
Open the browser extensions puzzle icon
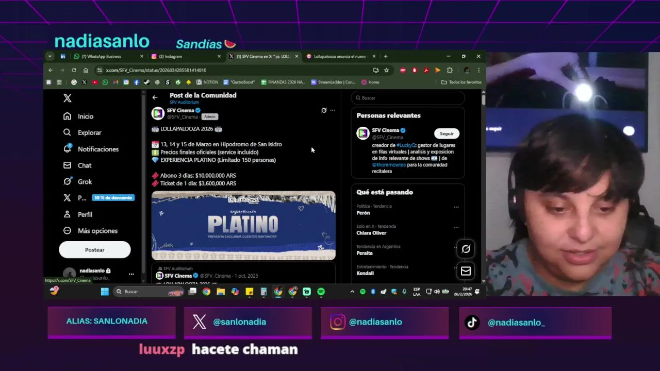pyautogui.click(x=450, y=70)
